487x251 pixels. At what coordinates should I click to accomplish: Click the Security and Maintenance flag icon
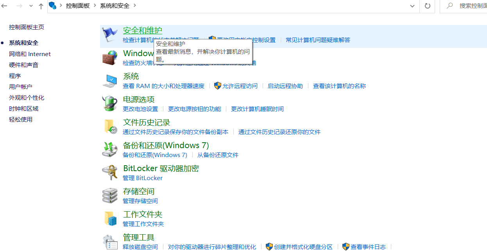pyautogui.click(x=110, y=34)
